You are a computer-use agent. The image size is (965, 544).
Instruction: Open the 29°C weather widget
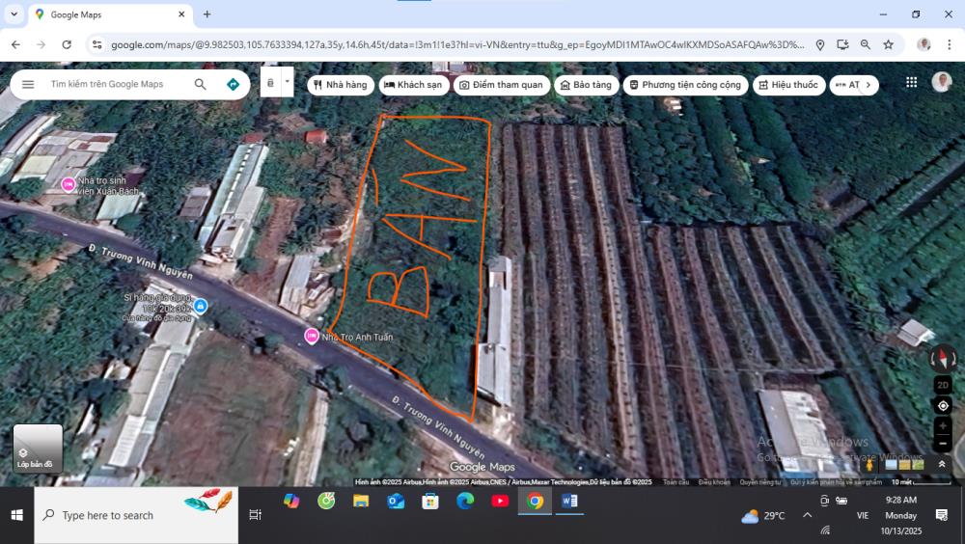click(763, 516)
